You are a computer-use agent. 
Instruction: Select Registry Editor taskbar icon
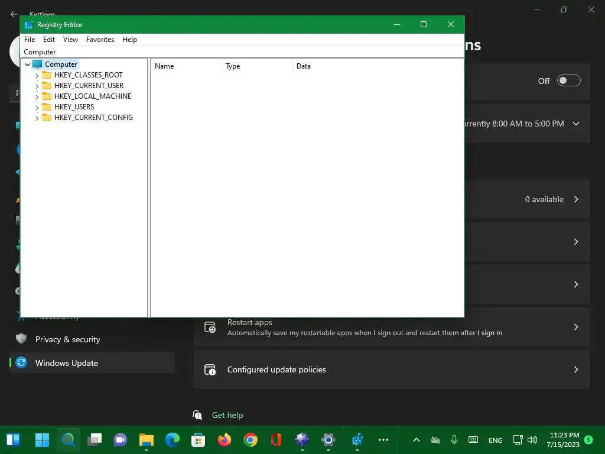(x=357, y=440)
